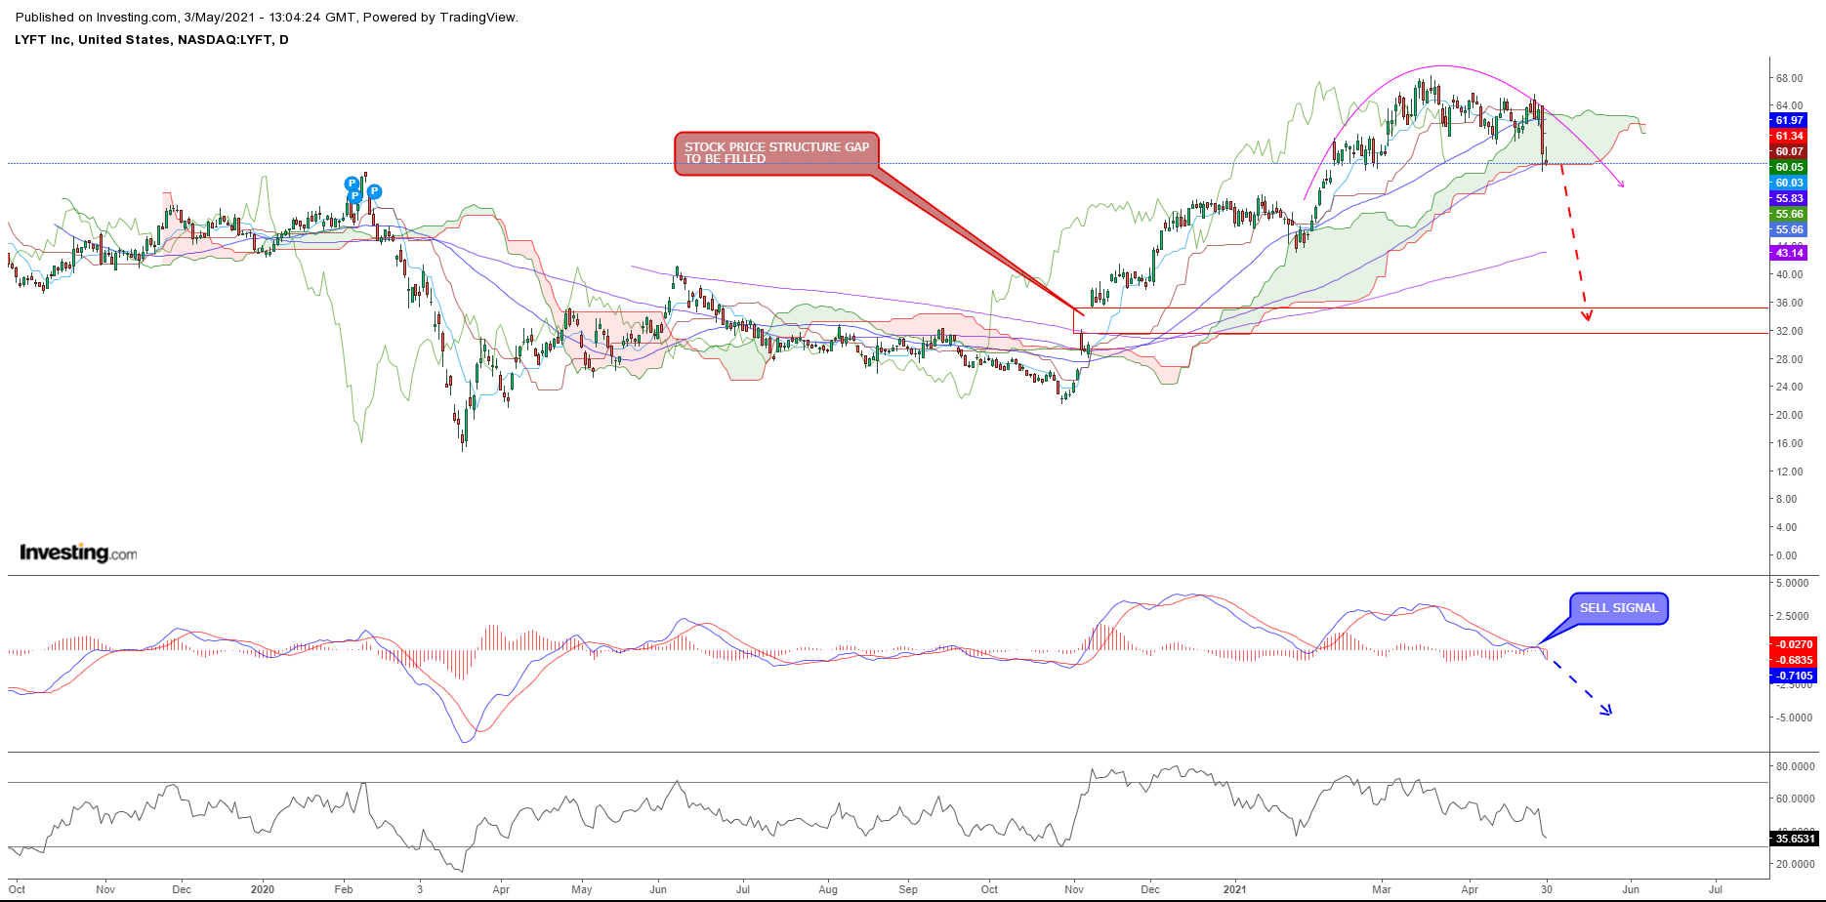Image resolution: width=1826 pixels, height=902 pixels.
Task: Click the 12.00 price axis label
Action: coord(1789,472)
